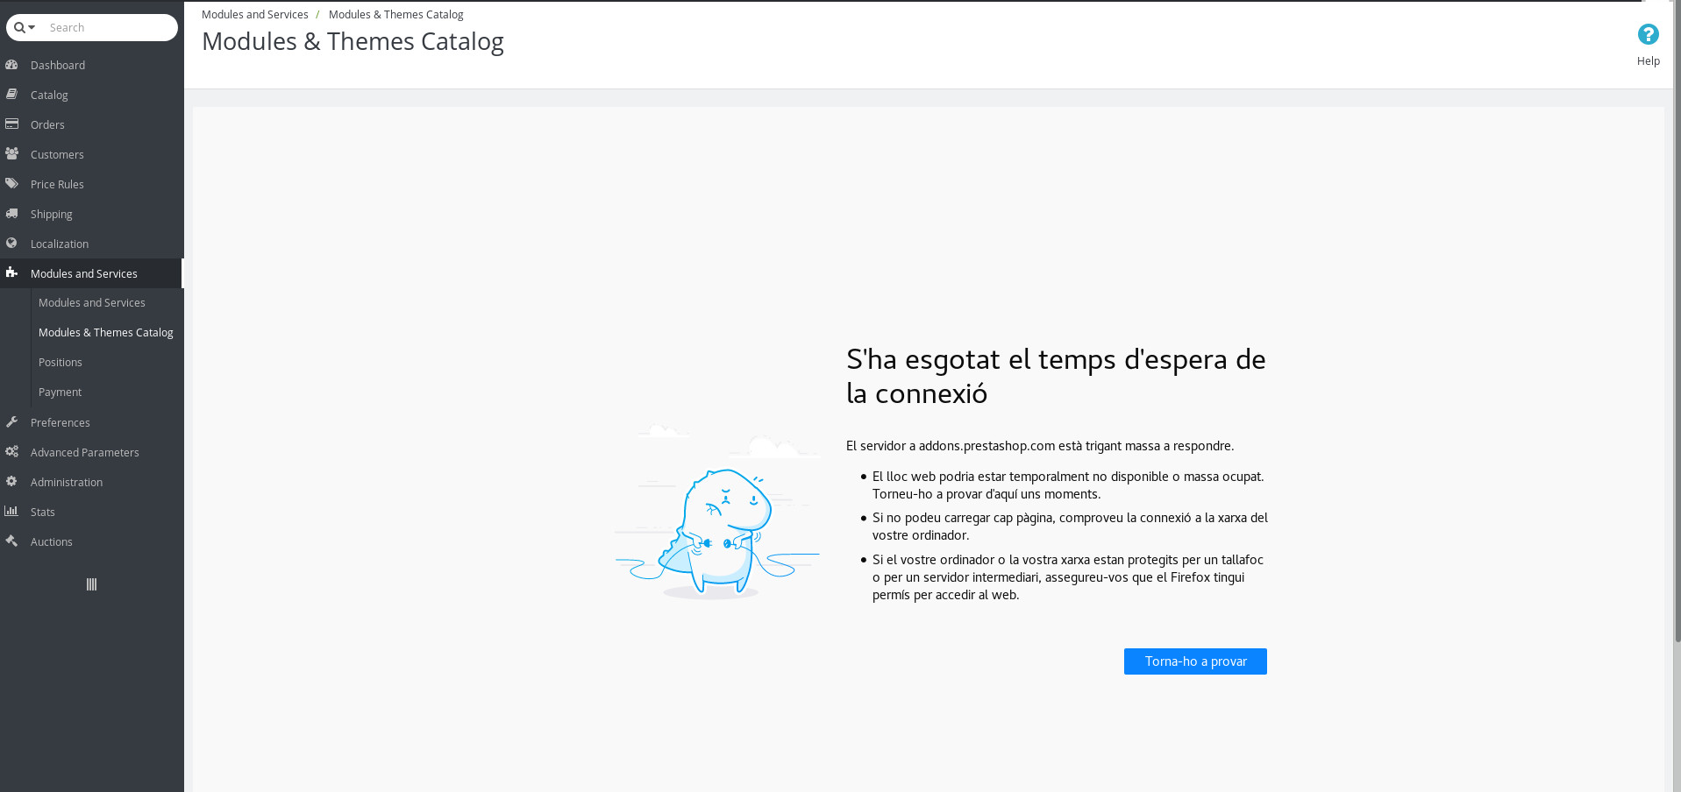Click the Stats bar chart icon

pyautogui.click(x=11, y=512)
